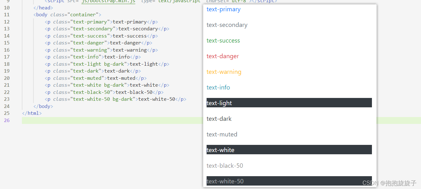Click the text-muted preview text
The height and width of the screenshot is (189, 421).
tap(222, 135)
